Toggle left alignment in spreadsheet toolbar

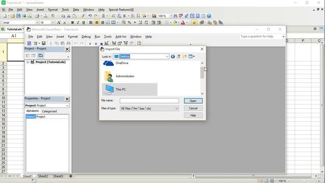pos(91,22)
